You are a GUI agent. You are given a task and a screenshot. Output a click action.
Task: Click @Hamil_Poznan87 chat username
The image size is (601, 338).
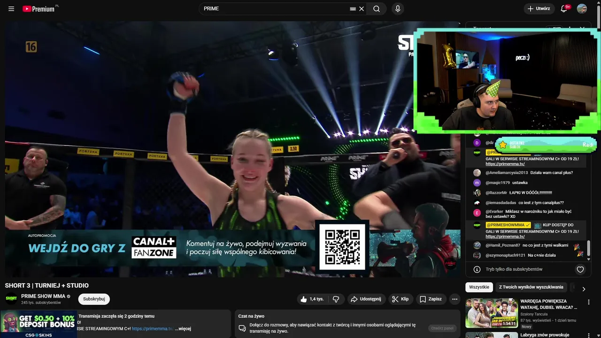[503, 245]
